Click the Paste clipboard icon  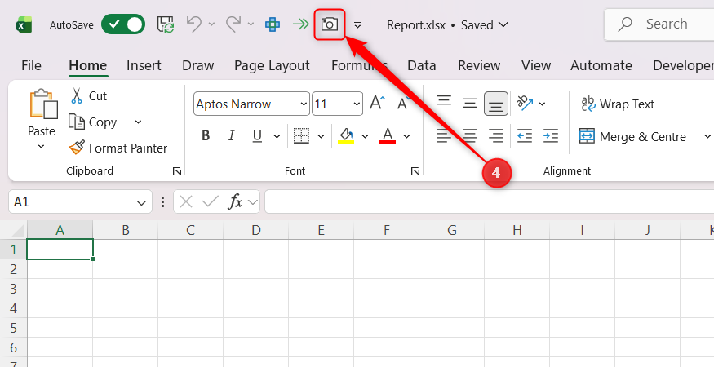click(44, 104)
